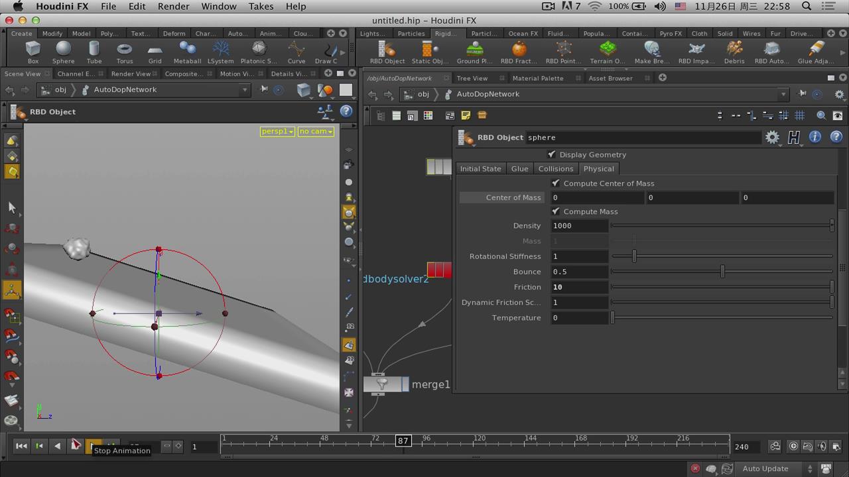Toggle Display Geometry checkbox
Image resolution: width=849 pixels, height=477 pixels.
552,154
